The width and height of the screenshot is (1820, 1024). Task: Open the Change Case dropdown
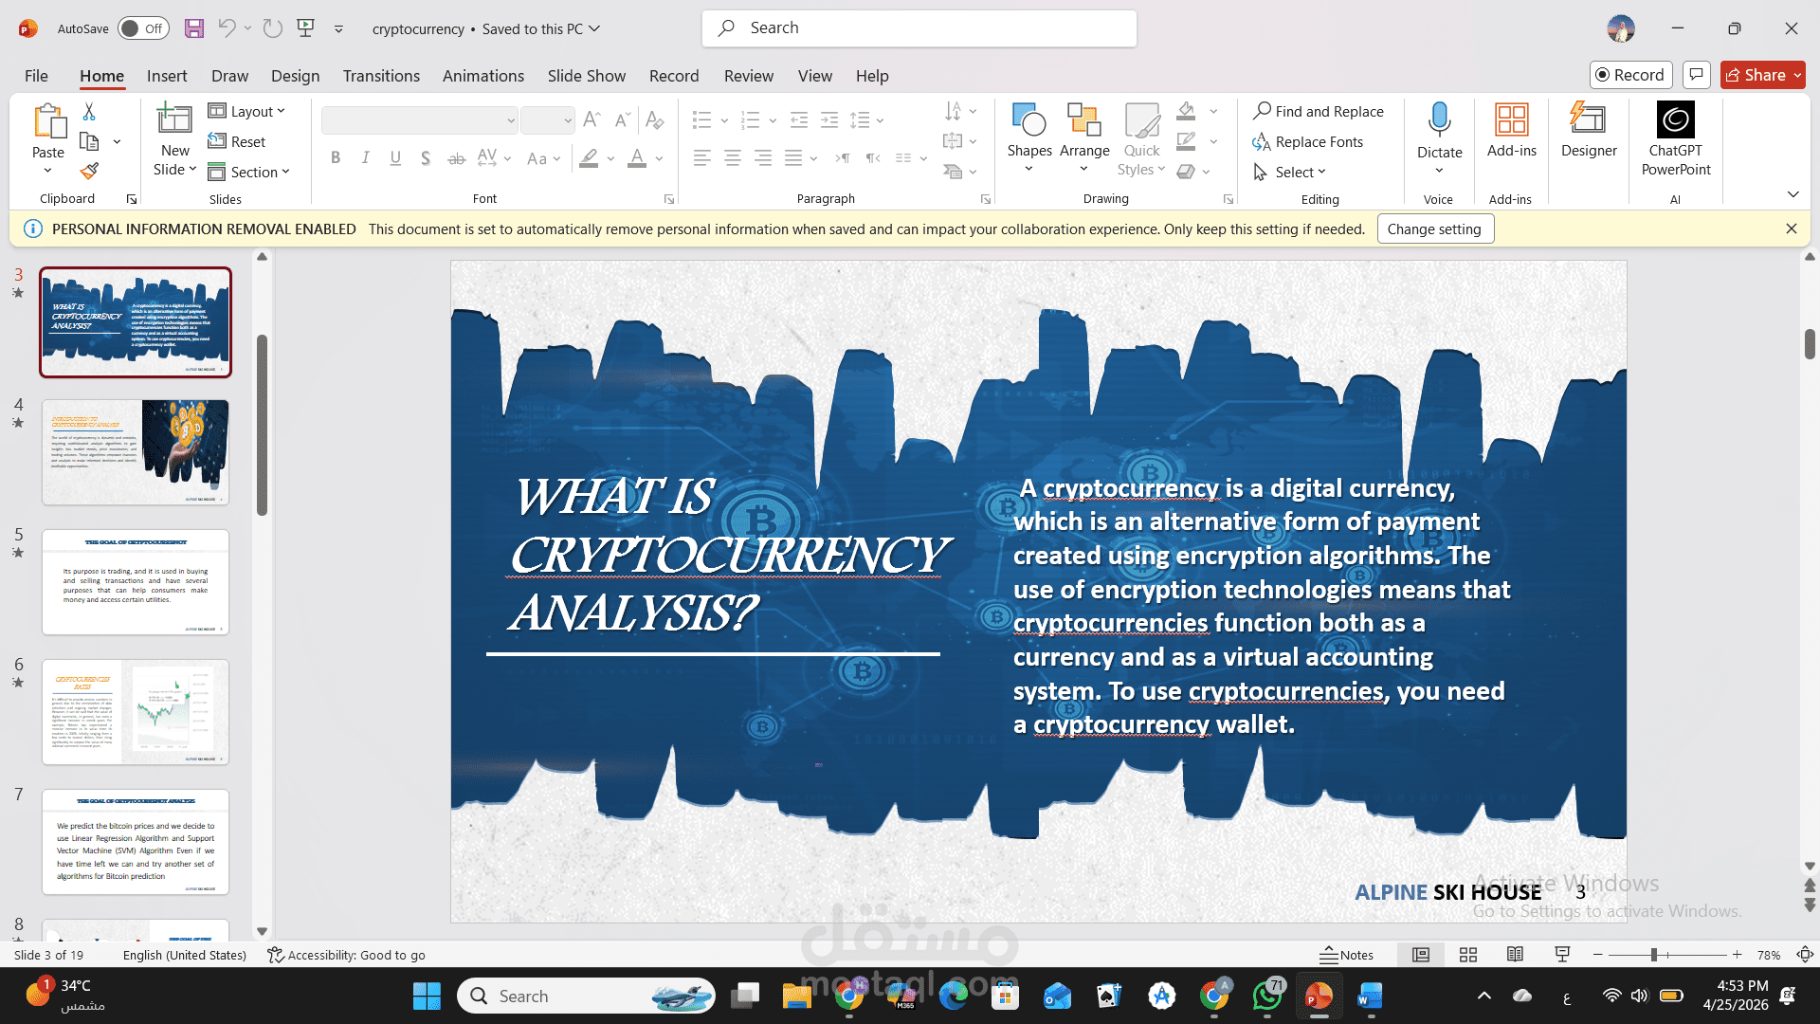point(544,158)
